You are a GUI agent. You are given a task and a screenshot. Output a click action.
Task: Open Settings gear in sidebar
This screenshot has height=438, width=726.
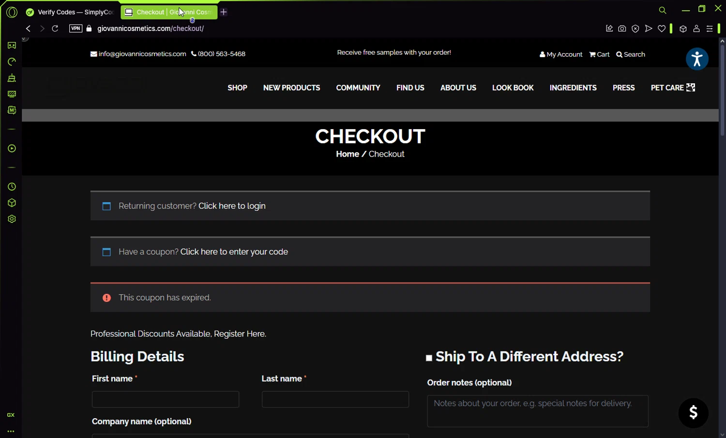[12, 219]
